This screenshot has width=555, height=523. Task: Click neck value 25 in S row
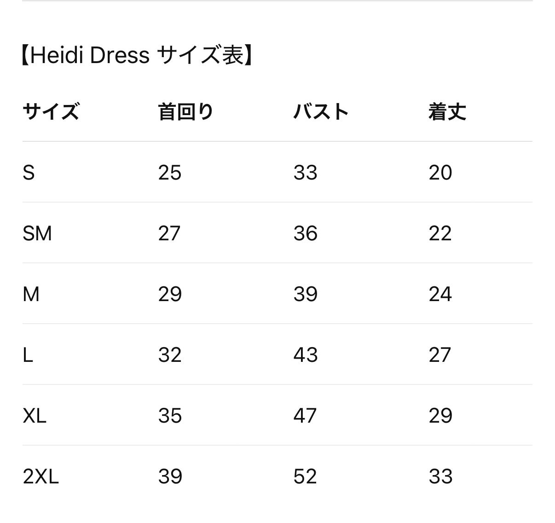170,173
